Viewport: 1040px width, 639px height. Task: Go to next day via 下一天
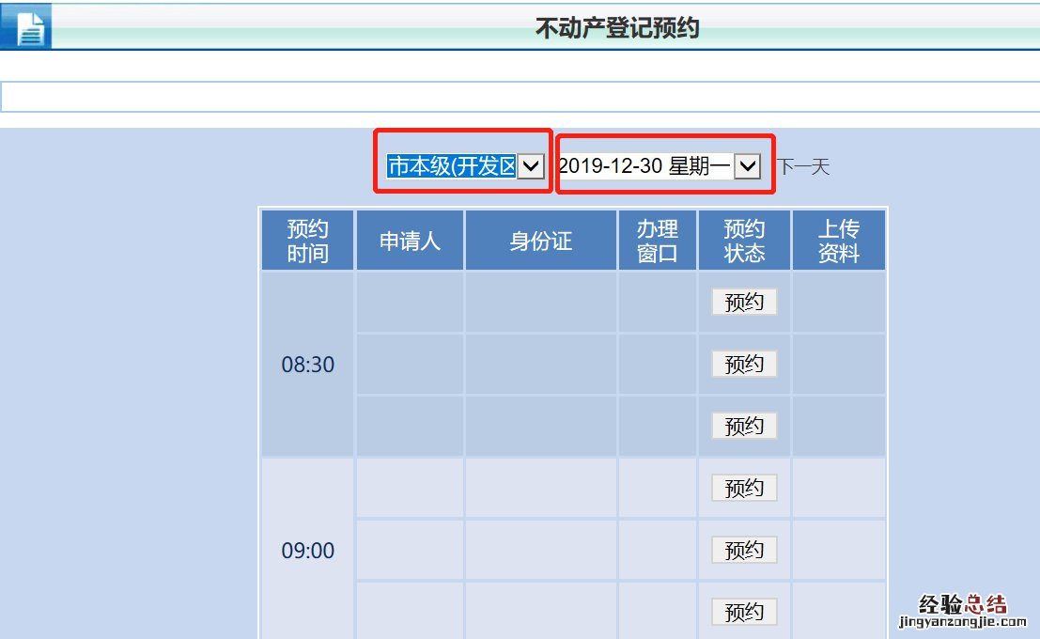point(803,167)
